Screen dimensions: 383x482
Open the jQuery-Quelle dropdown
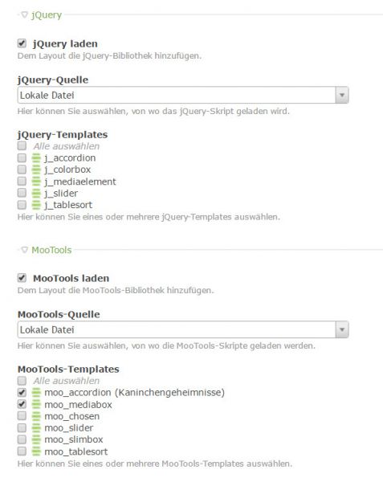(x=183, y=95)
